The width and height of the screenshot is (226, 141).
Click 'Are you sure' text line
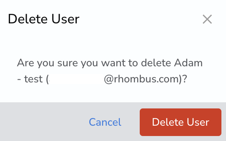click(110, 63)
